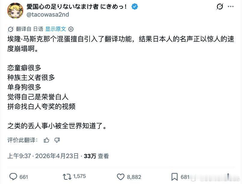This screenshot has height=184, width=242.
Task: Rate this translation with thumbs up
Action: [47, 140]
